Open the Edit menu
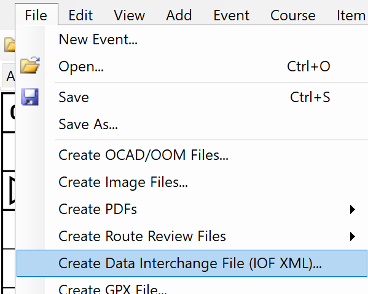The image size is (368, 294). (x=80, y=15)
